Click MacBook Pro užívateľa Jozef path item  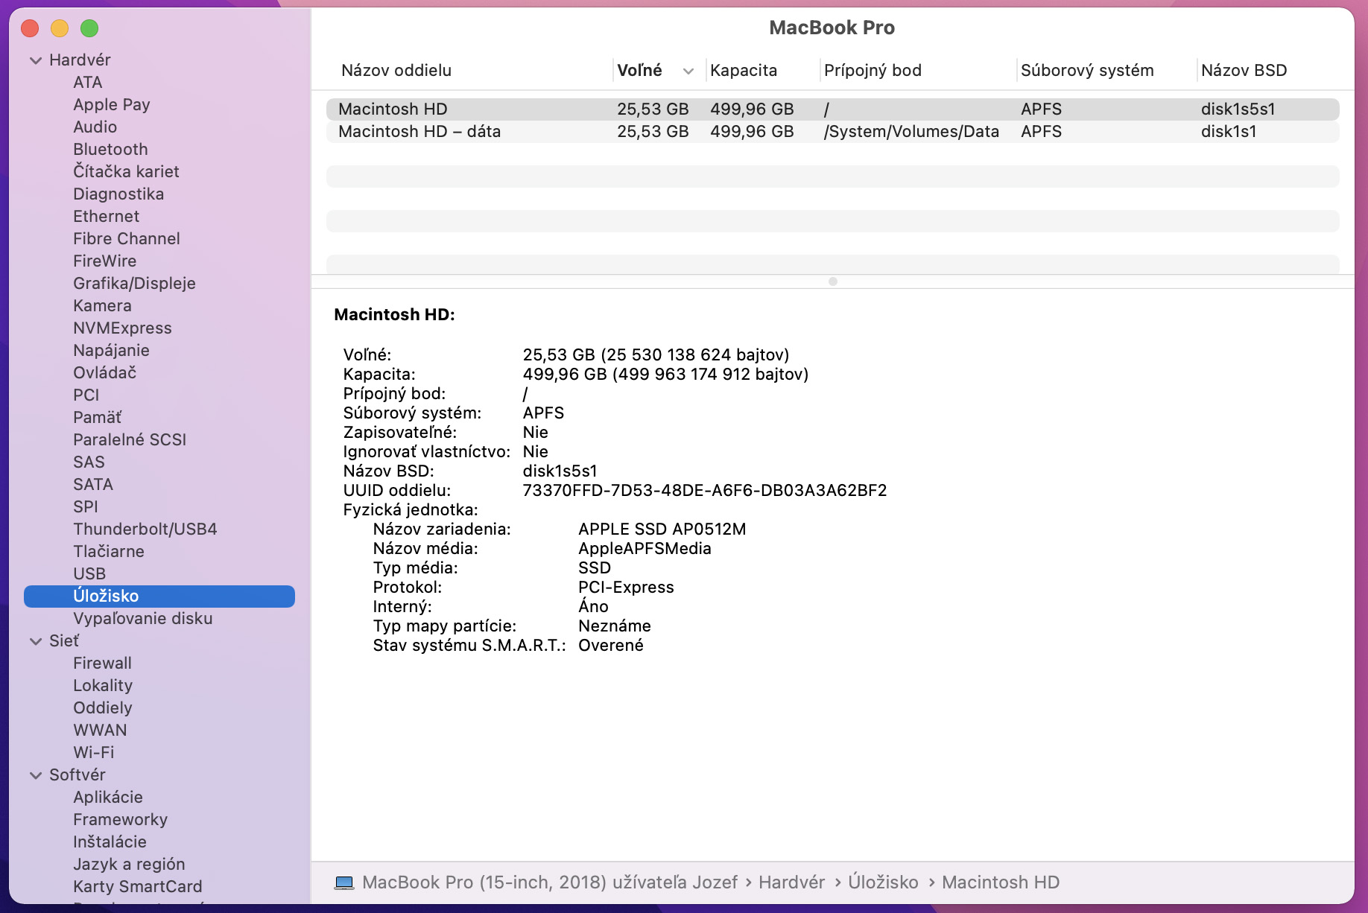coord(550,882)
